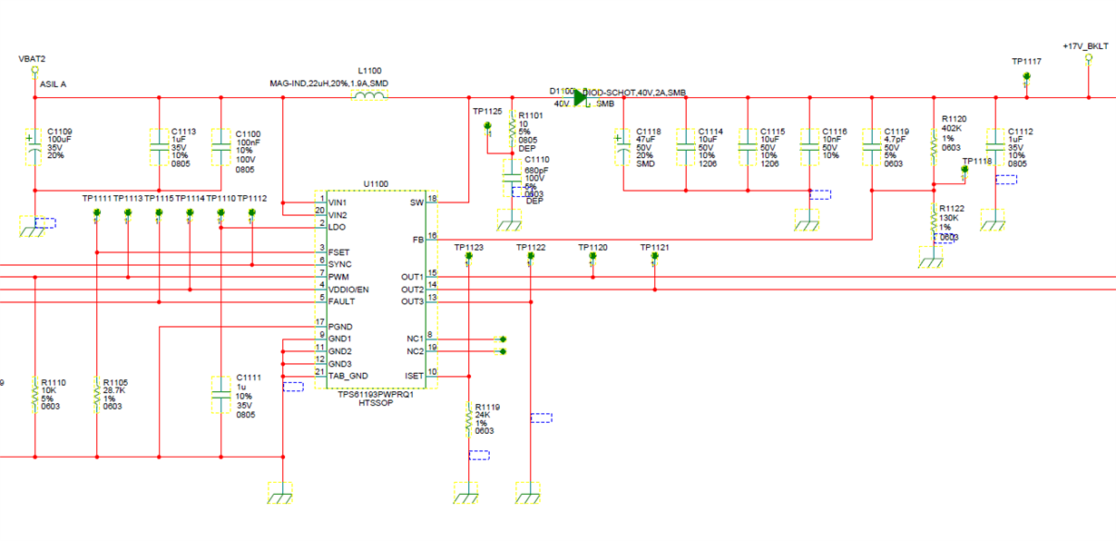
Task: Select the C1110 680pF capacitor symbol
Action: pyautogui.click(x=513, y=178)
